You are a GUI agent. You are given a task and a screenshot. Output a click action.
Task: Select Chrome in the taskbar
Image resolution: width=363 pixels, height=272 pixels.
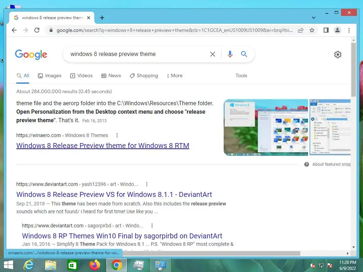pos(116,265)
